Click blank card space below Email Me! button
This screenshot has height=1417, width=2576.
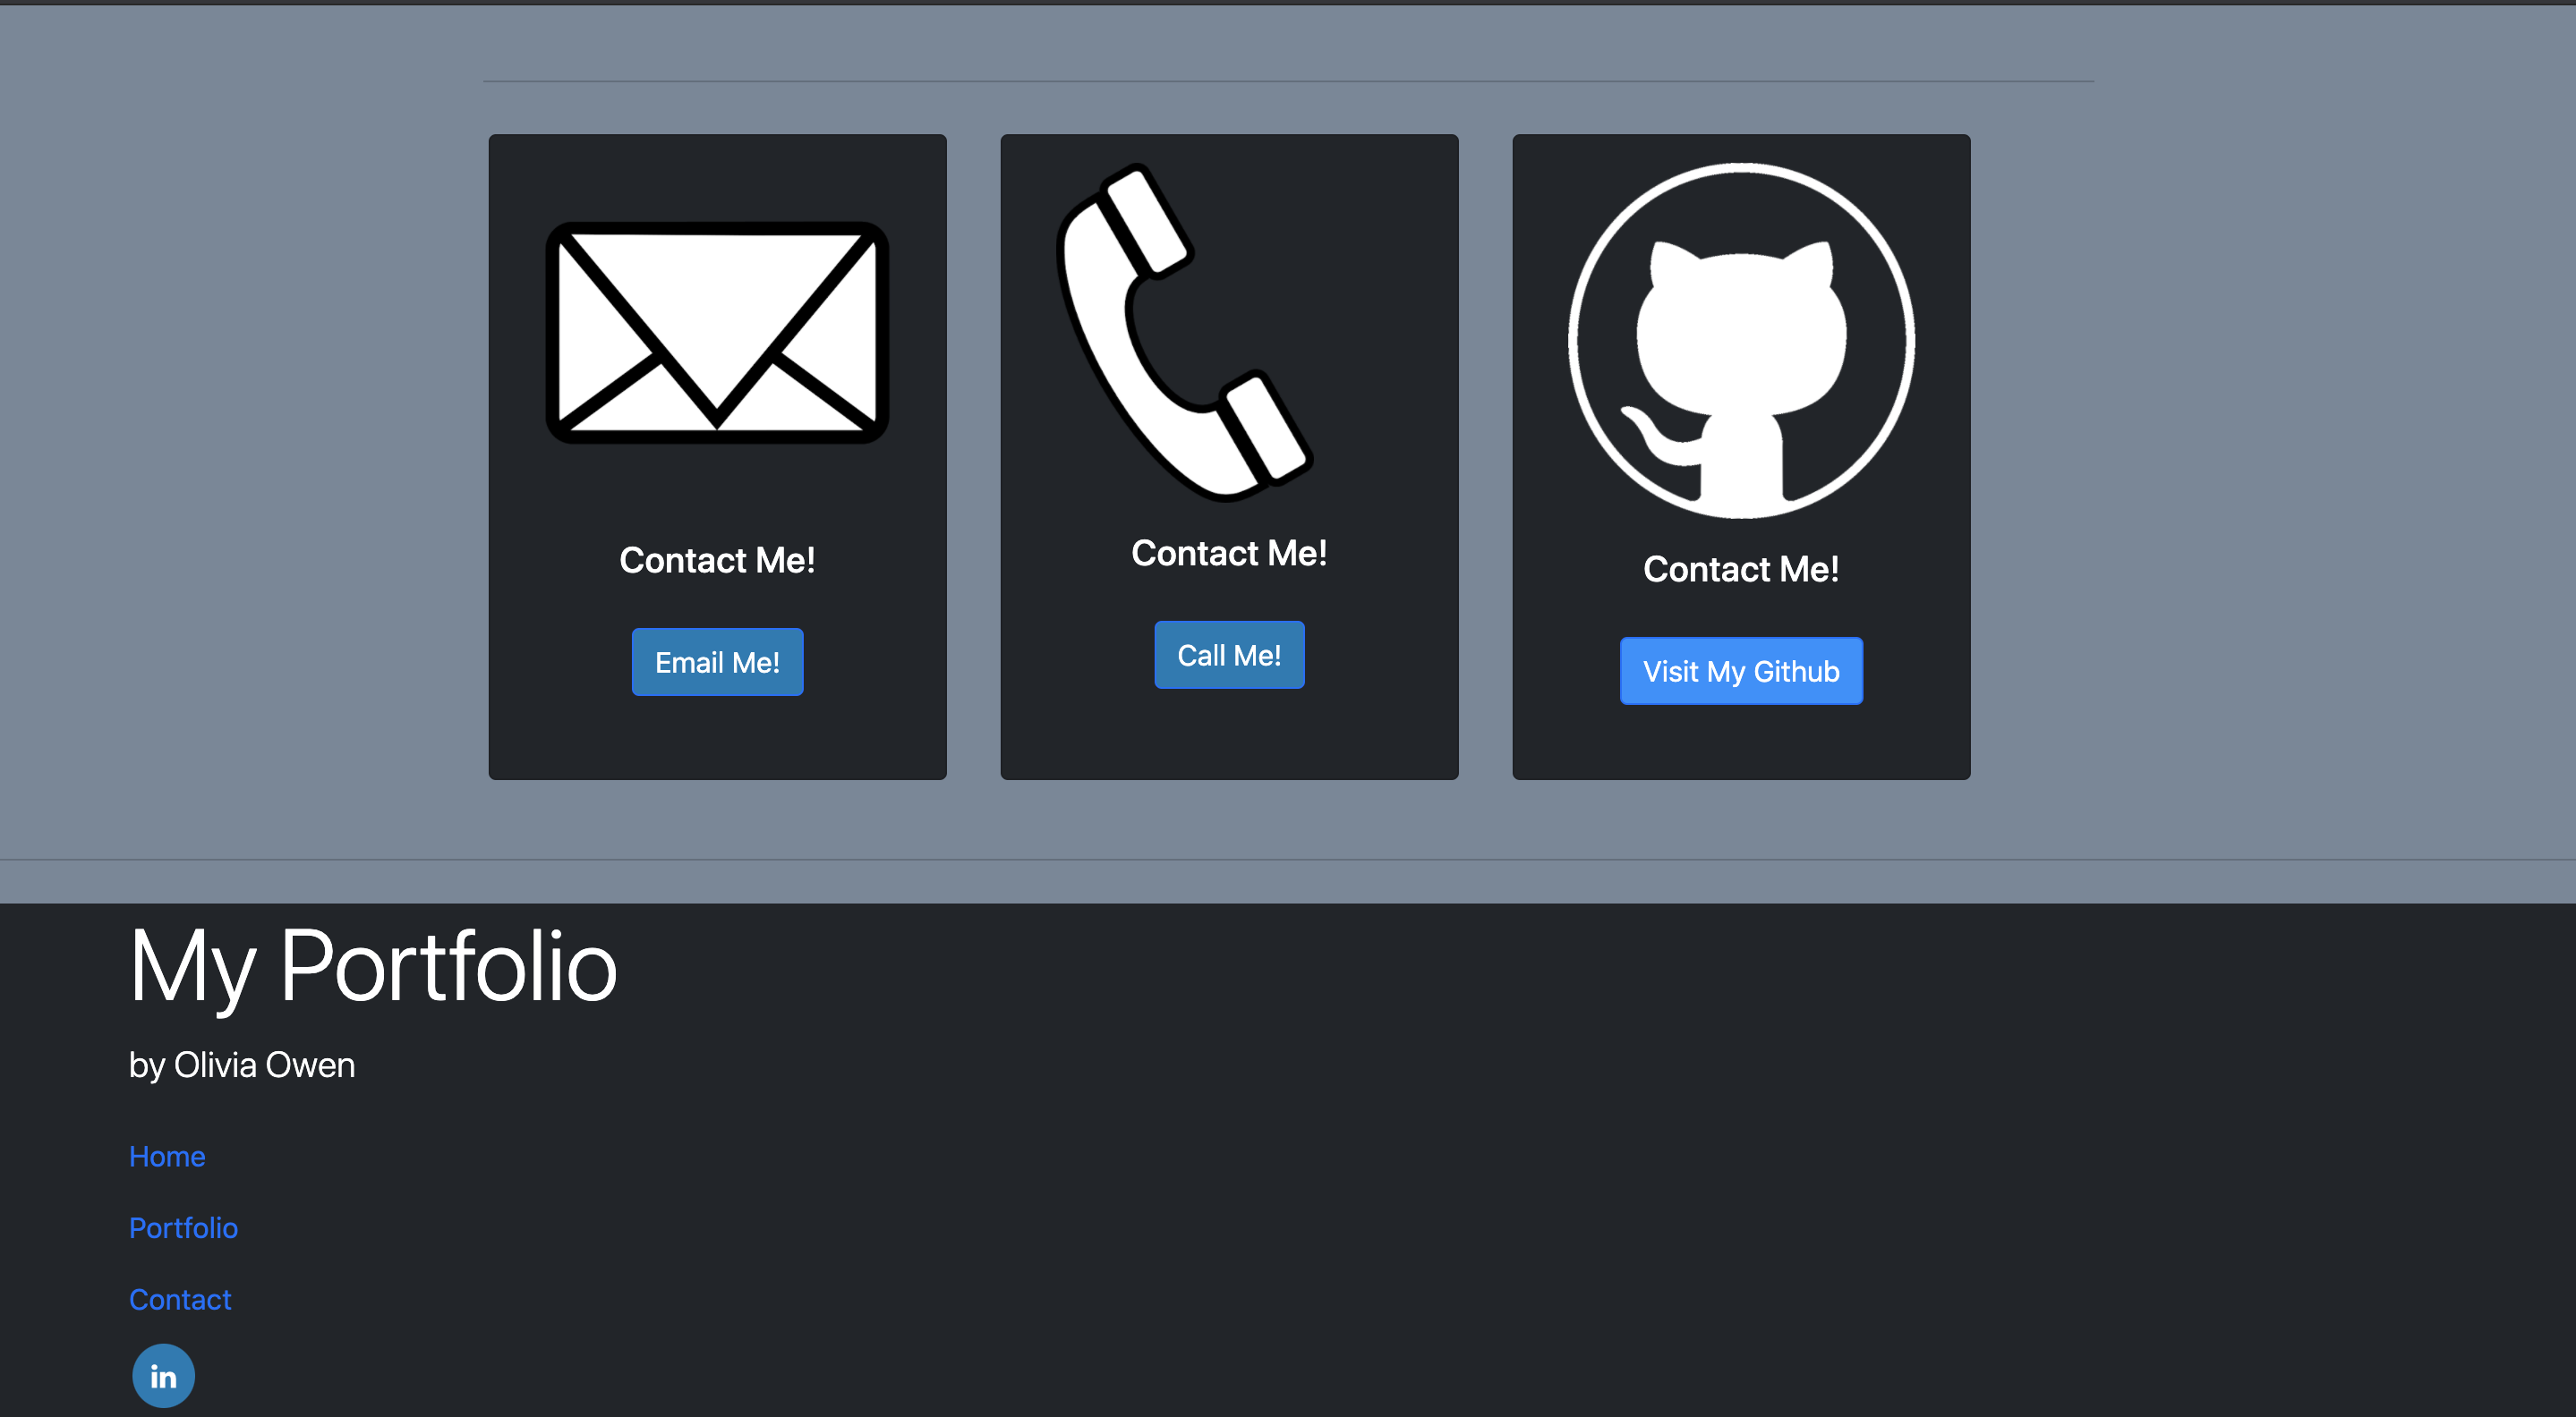coord(717,740)
